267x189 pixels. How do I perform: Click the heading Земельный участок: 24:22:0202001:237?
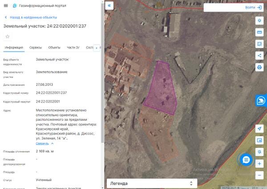pyautogui.click(x=45, y=26)
